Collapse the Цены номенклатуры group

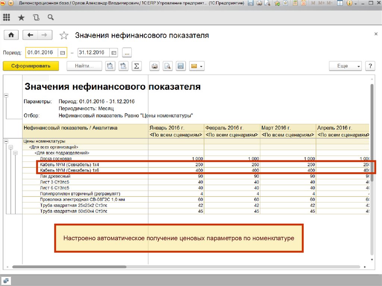point(6,141)
